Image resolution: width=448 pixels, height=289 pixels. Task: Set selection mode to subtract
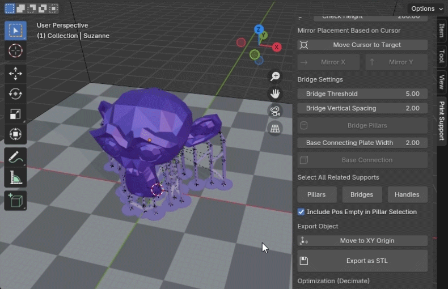pos(31,8)
